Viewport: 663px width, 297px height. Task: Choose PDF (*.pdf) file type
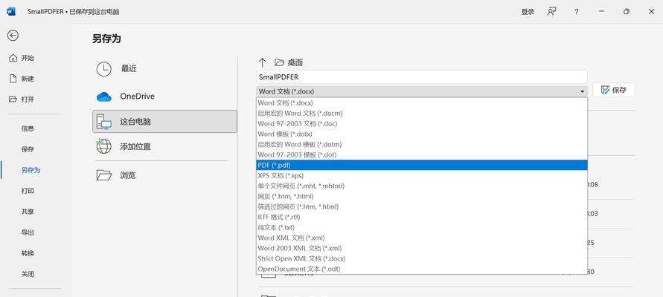pyautogui.click(x=422, y=165)
